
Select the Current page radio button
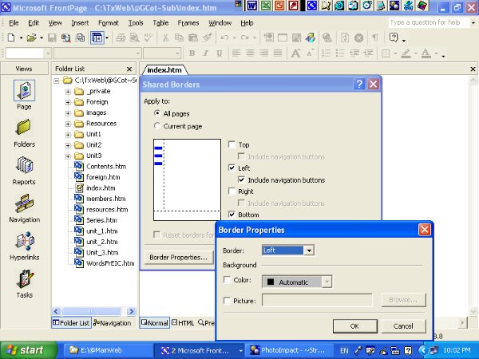coord(157,126)
